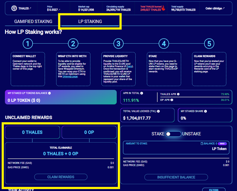This screenshot has width=237, height=191.
Task: Click the 111.91% total APR value
Action: pos(131,100)
